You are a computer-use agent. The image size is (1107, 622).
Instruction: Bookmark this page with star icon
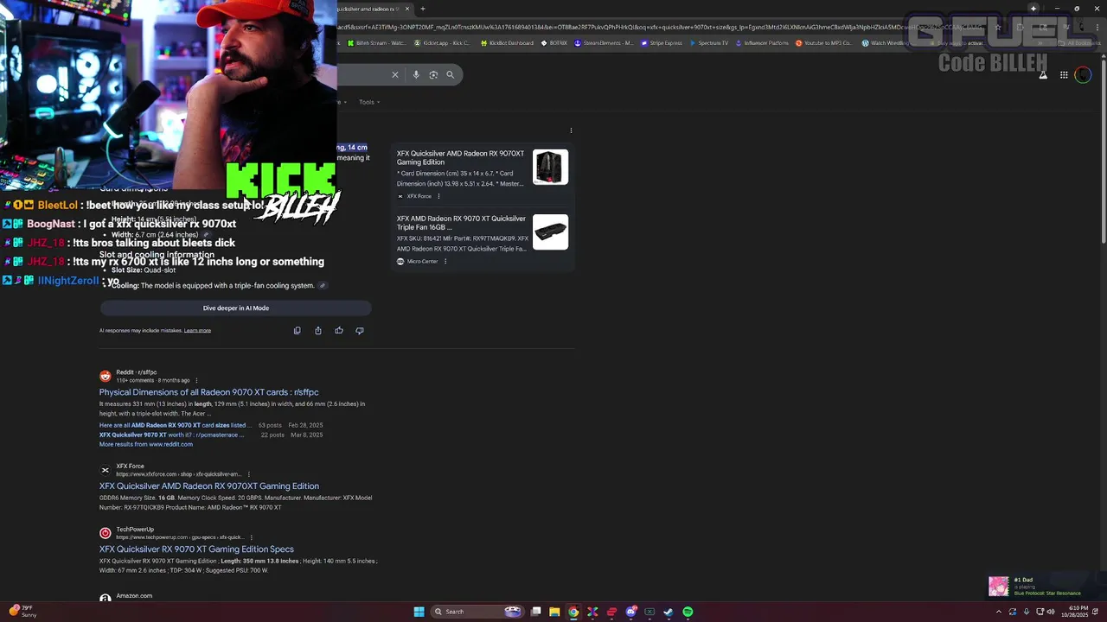pyautogui.click(x=998, y=27)
